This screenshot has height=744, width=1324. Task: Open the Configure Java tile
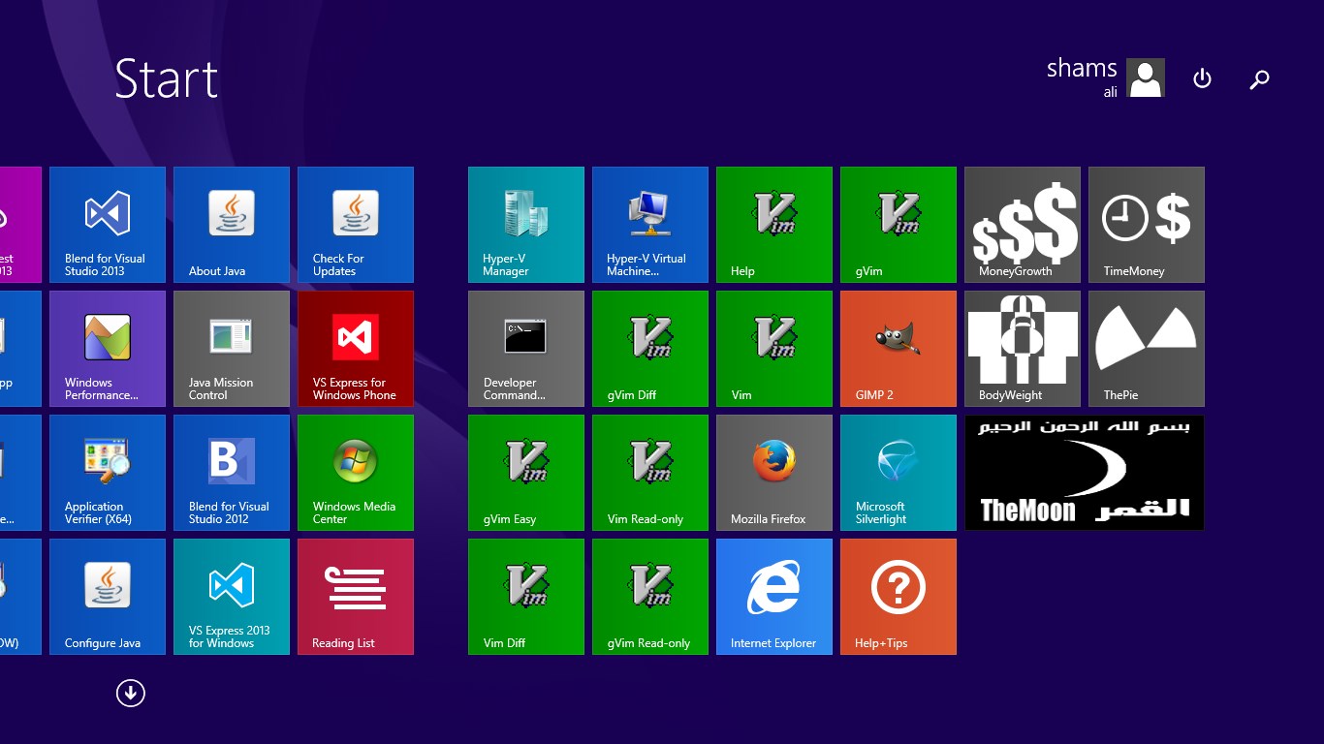coord(108,597)
